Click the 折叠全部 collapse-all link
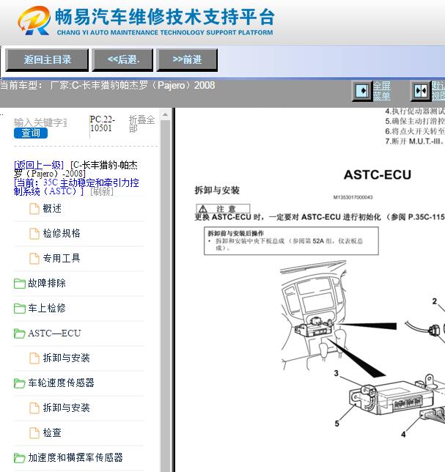 pyautogui.click(x=141, y=124)
